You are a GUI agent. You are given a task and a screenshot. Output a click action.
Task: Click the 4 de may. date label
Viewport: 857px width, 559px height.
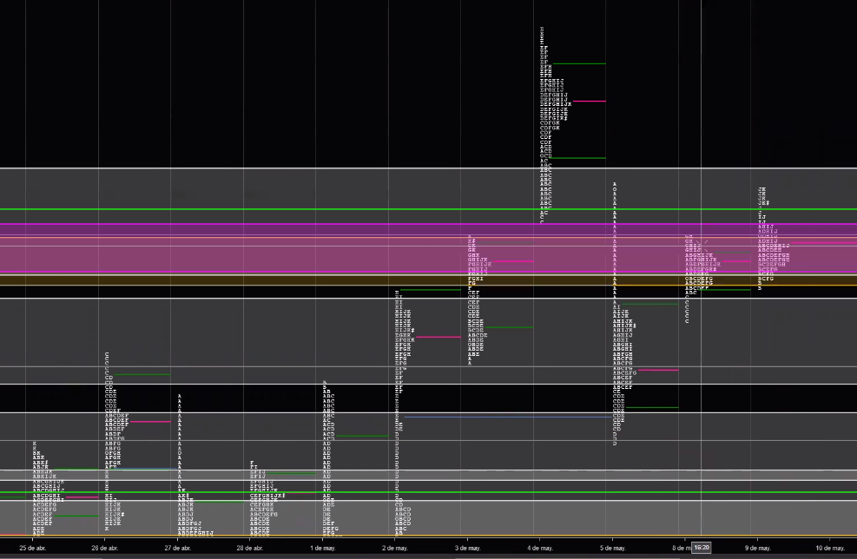pos(540,548)
